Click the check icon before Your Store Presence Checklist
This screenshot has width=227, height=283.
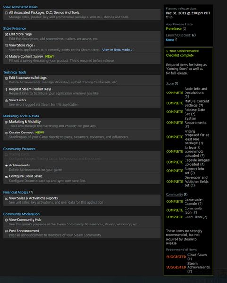[x=167, y=51]
